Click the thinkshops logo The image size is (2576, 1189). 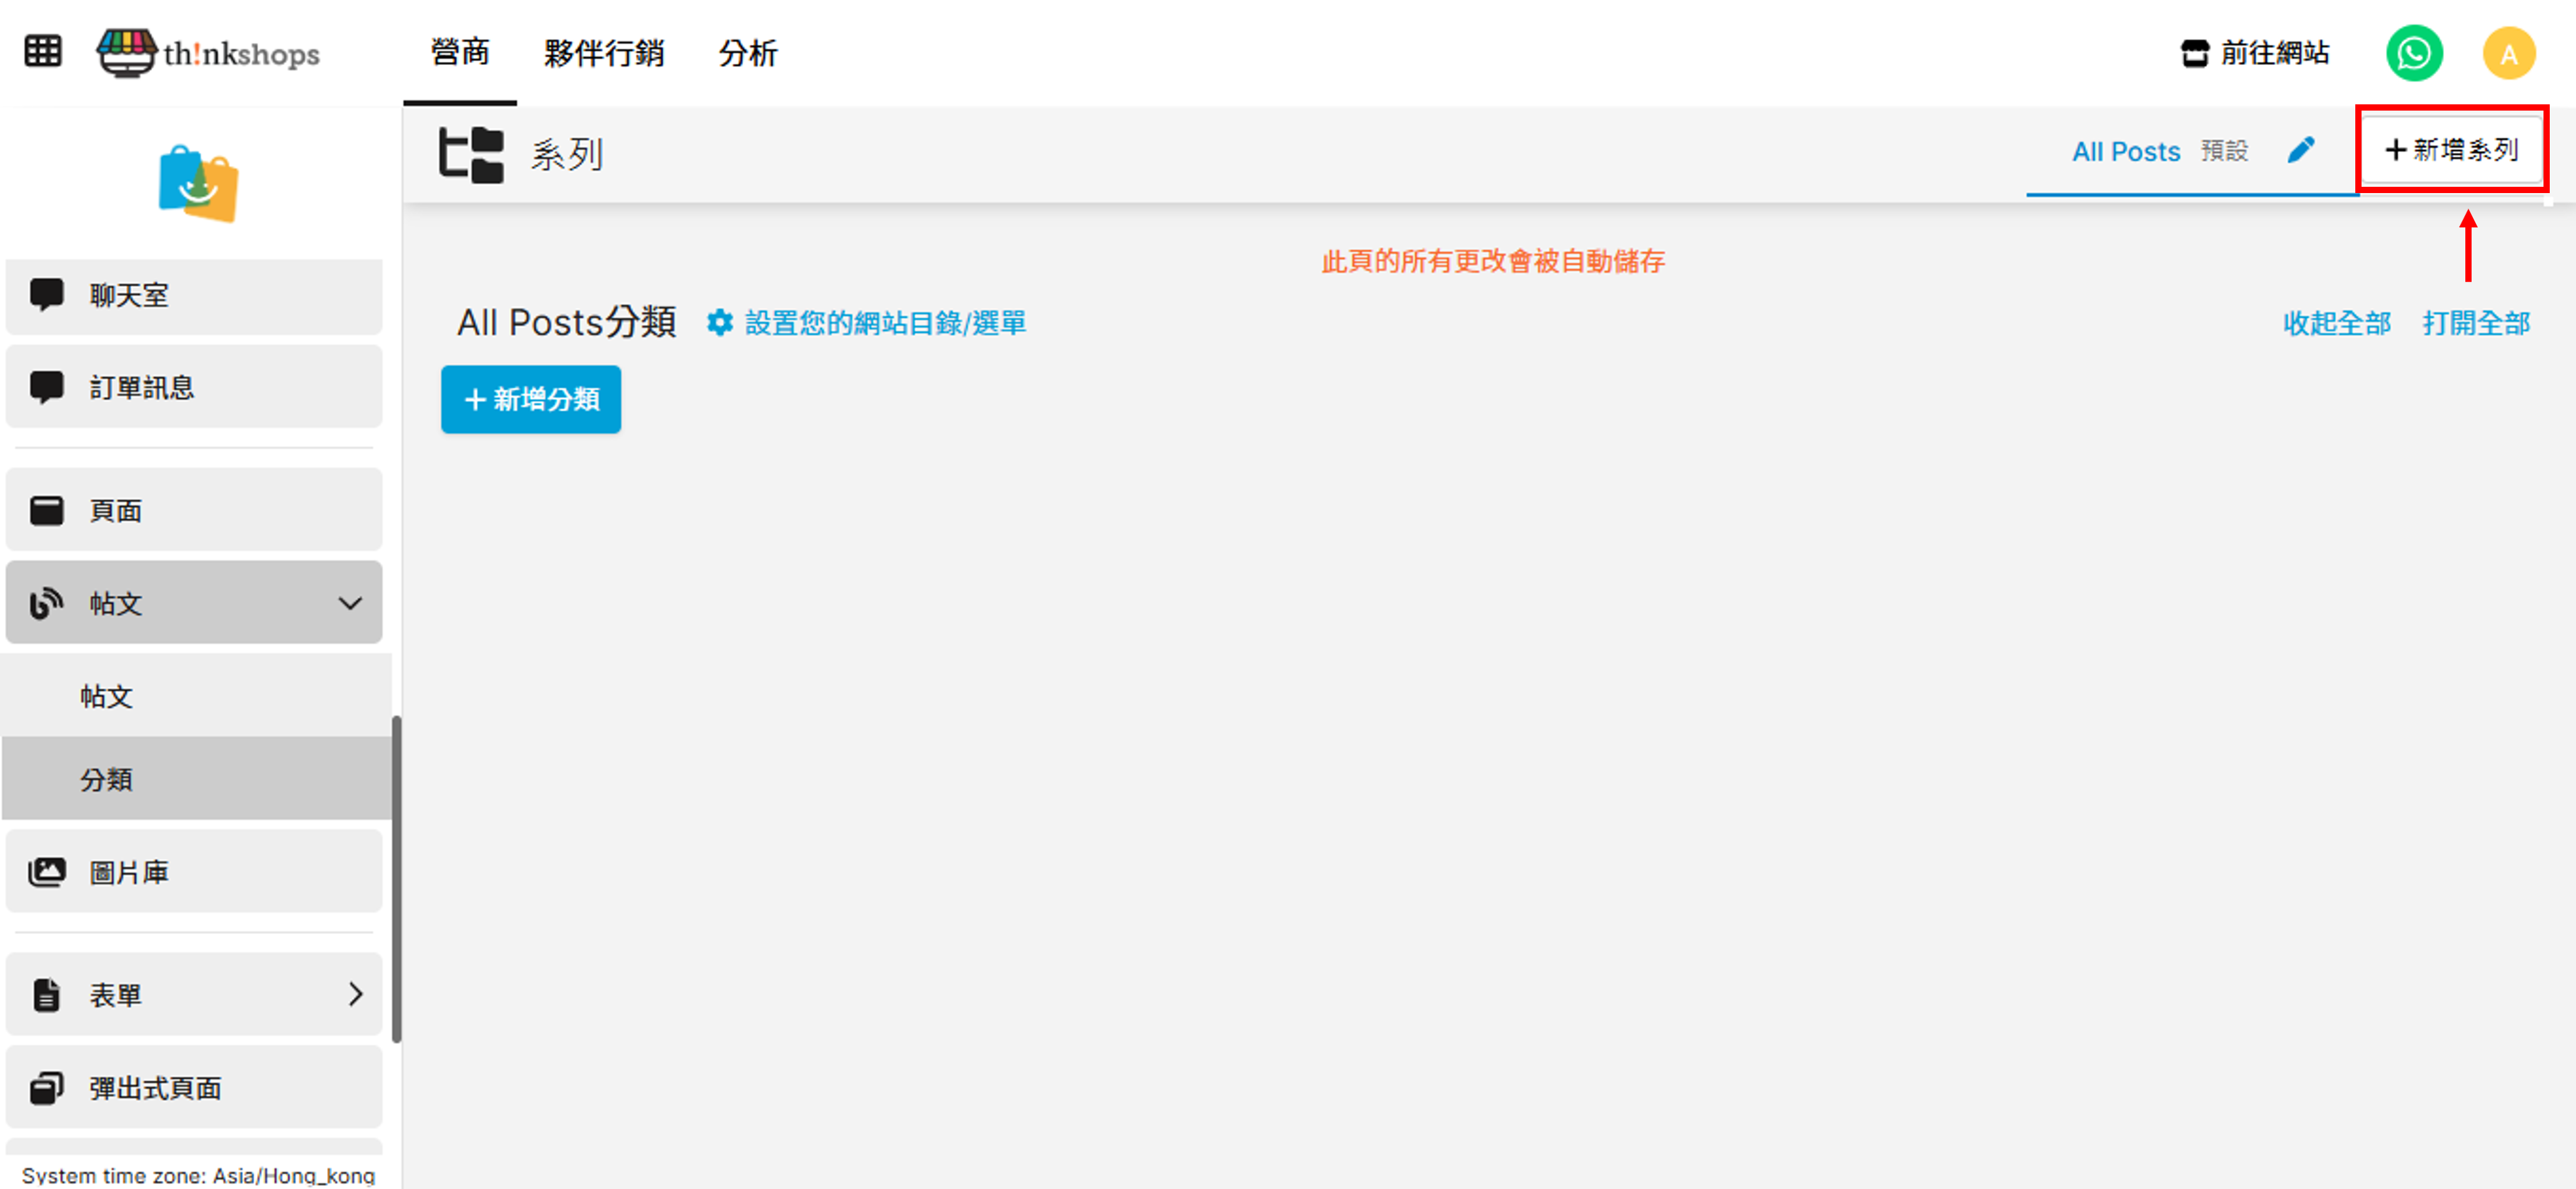coord(209,52)
